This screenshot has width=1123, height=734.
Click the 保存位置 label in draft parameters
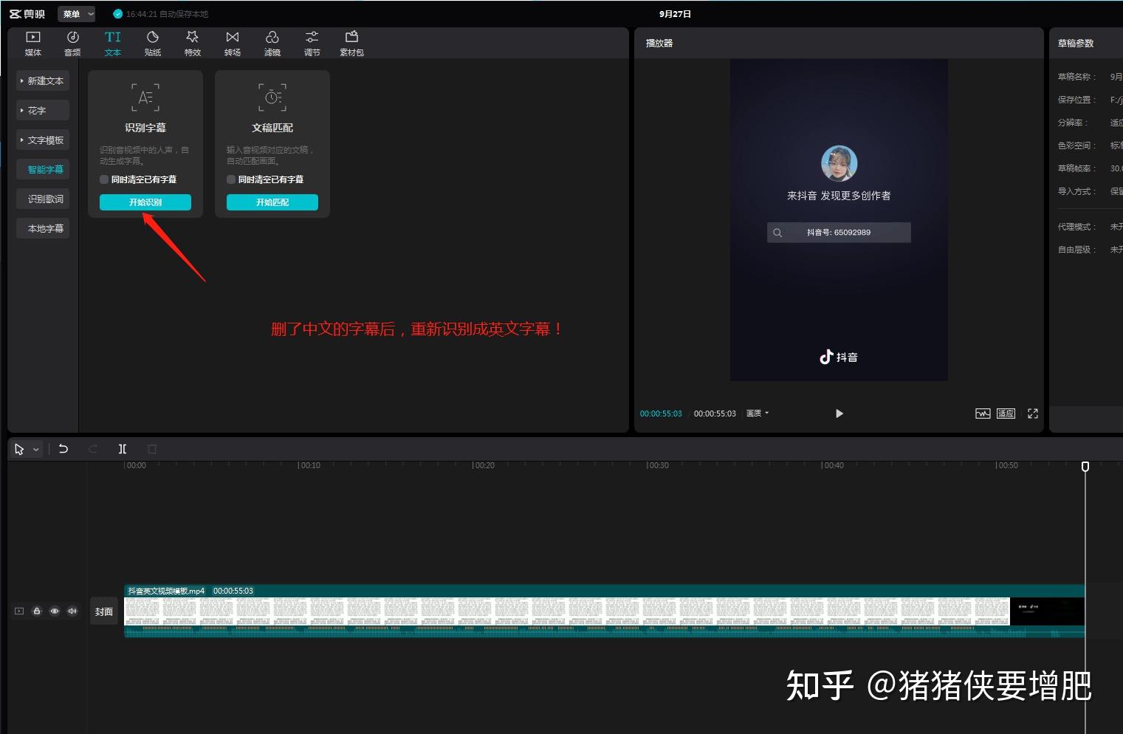tap(1076, 100)
